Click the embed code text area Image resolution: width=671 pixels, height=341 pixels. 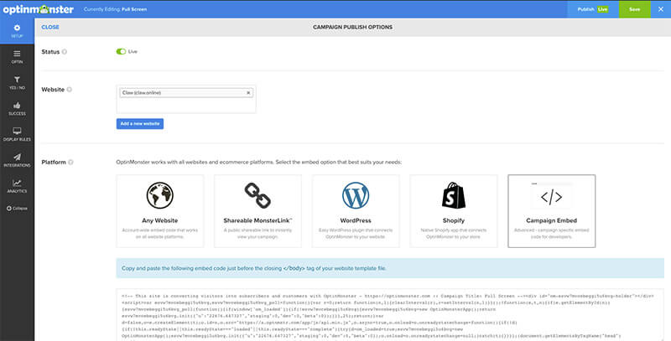click(390, 315)
